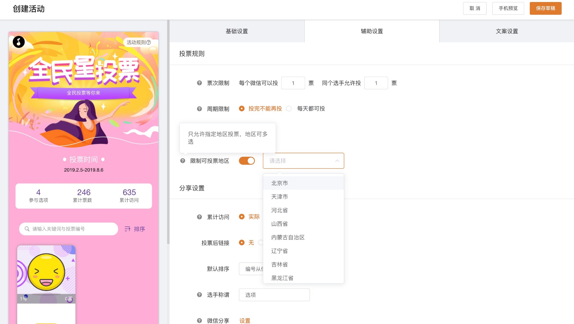Click the help icon beside 周期限制
This screenshot has width=574, height=324.
coord(199,109)
